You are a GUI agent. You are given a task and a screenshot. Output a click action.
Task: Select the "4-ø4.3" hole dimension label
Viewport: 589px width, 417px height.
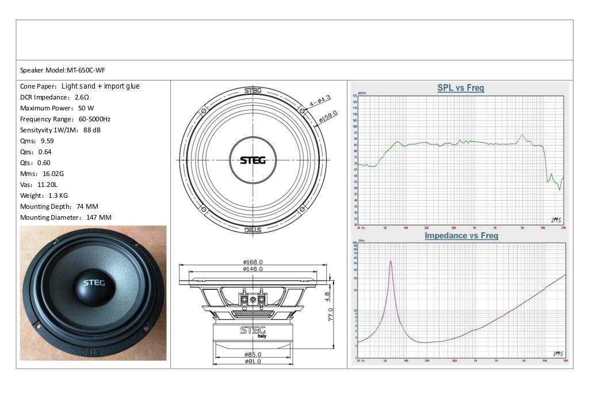(x=320, y=101)
